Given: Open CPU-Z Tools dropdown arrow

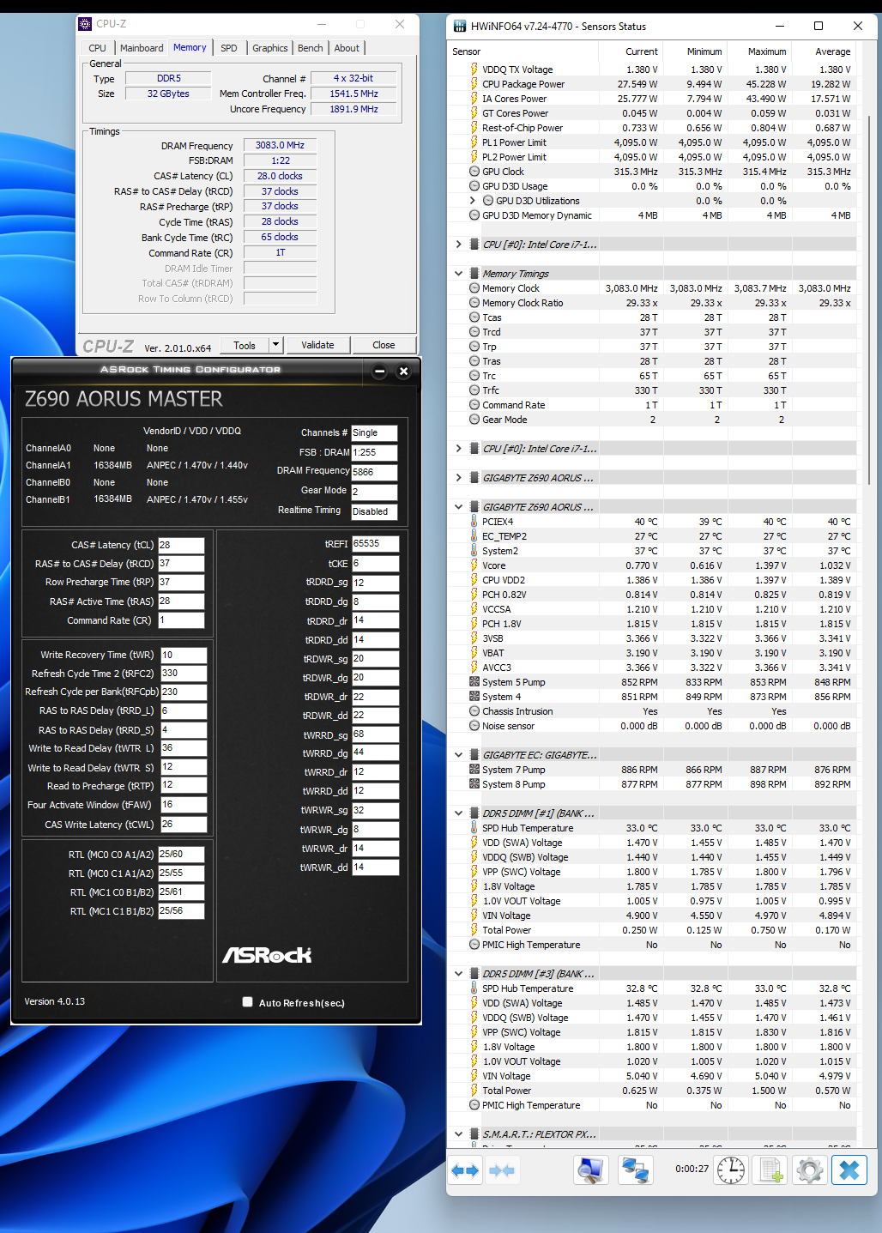Looking at the screenshot, I should 275,345.
